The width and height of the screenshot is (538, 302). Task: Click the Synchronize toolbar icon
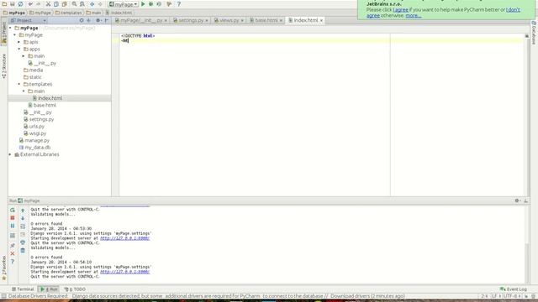(x=20, y=4)
